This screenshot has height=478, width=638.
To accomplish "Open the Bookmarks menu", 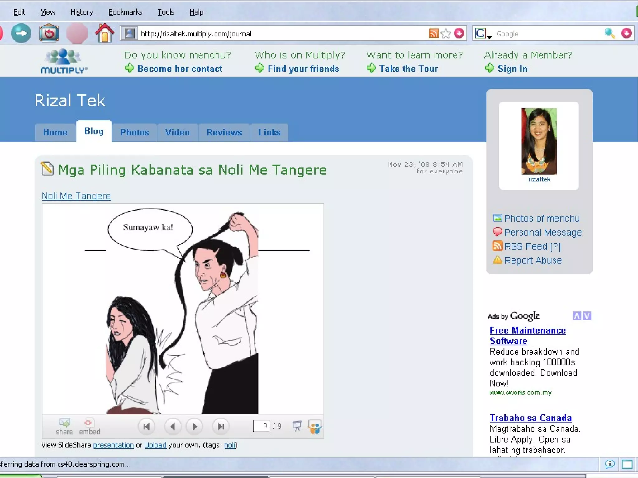I will coord(125,12).
